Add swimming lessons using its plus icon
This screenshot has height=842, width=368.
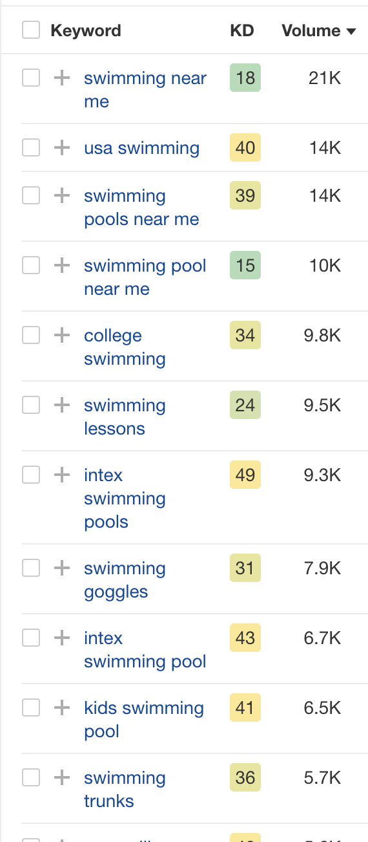61,405
